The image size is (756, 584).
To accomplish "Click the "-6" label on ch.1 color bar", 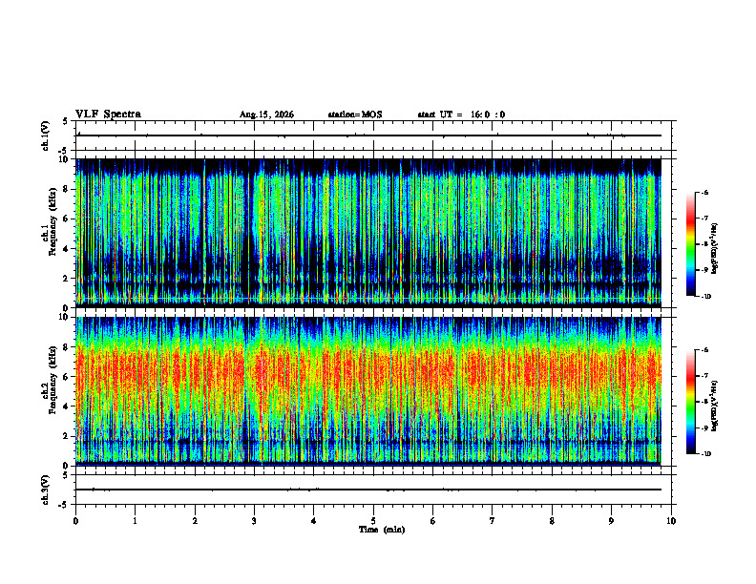I will (705, 193).
